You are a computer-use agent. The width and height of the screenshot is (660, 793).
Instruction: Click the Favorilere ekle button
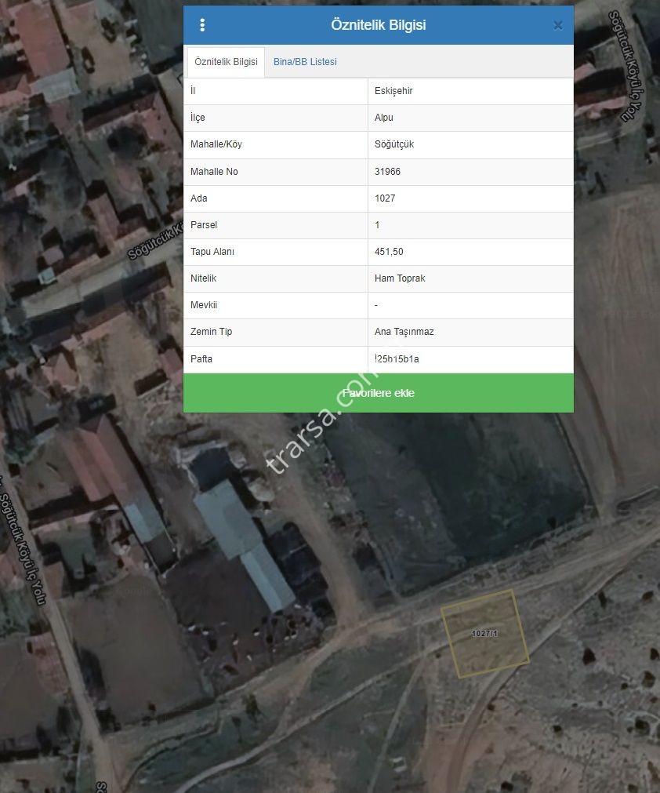click(379, 393)
